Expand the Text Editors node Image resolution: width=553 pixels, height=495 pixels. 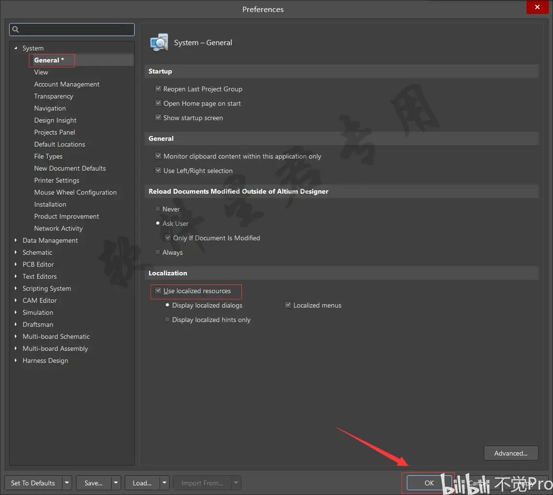pyautogui.click(x=15, y=276)
